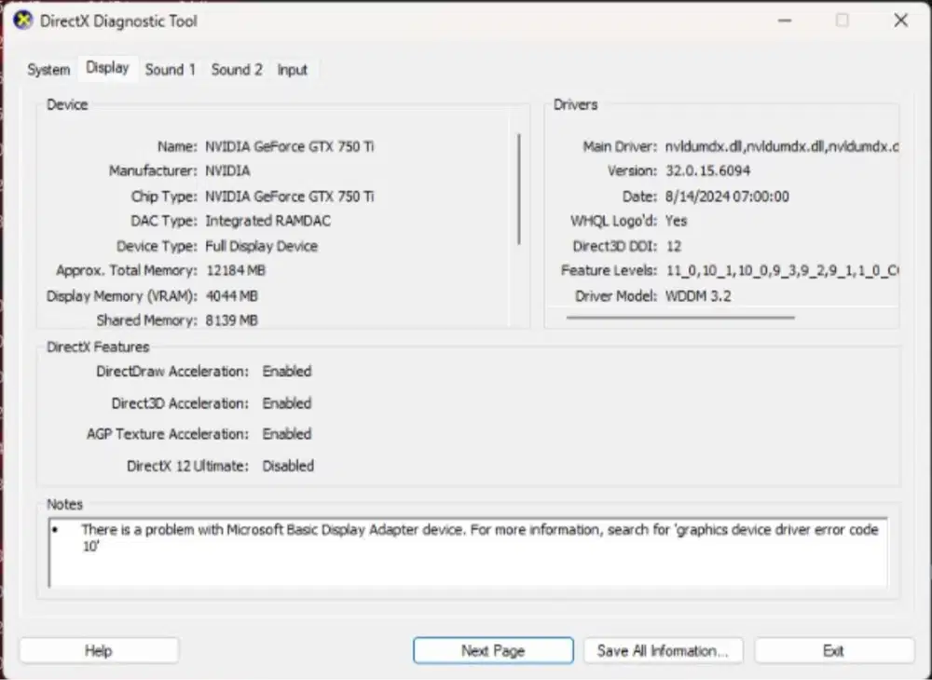Click device name 'NVIDIA GeForce GTX 750 Ti'
This screenshot has height=680, width=932.
[x=290, y=146]
